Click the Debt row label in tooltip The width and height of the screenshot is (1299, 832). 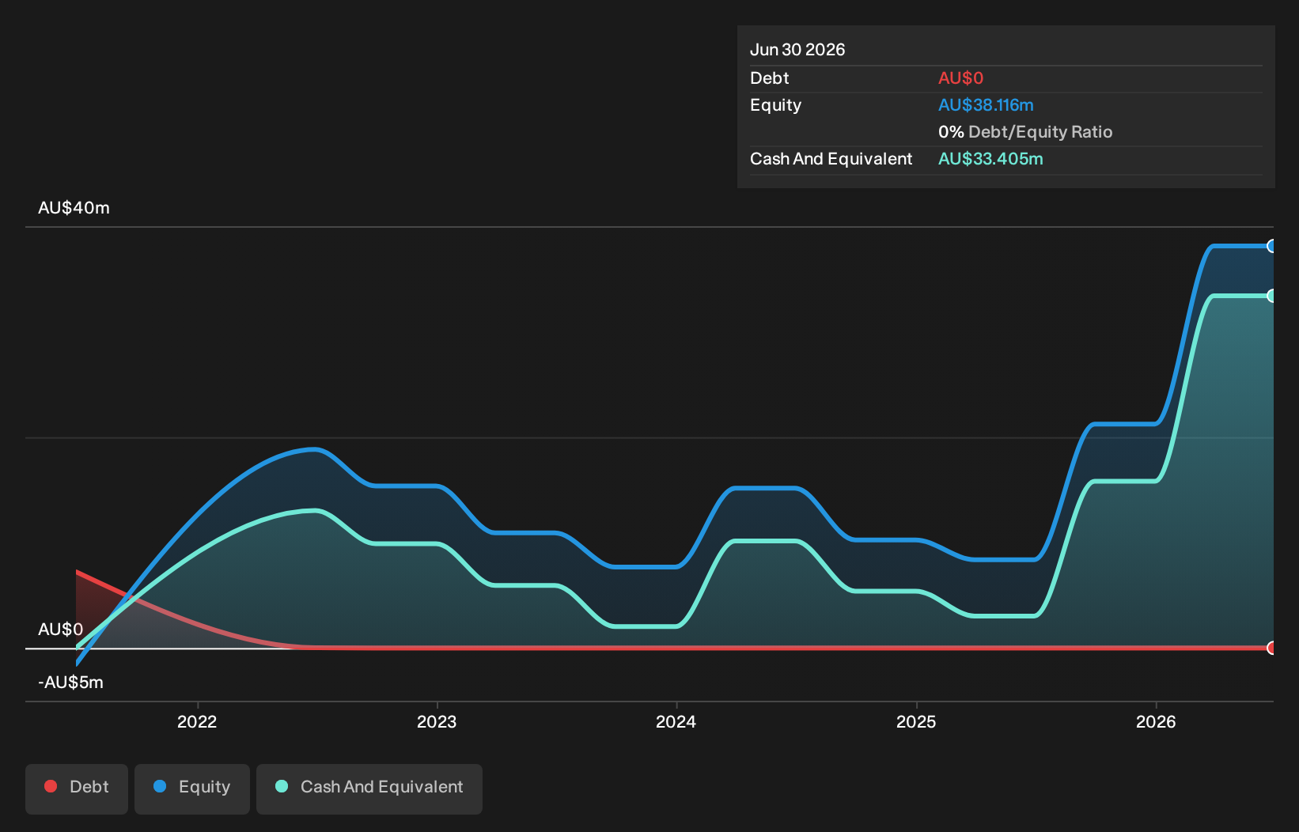[769, 78]
